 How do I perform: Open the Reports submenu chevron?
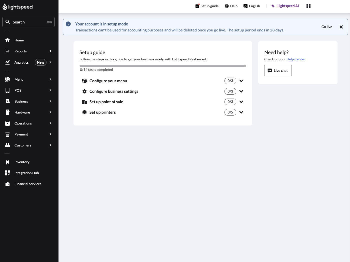coord(50,51)
